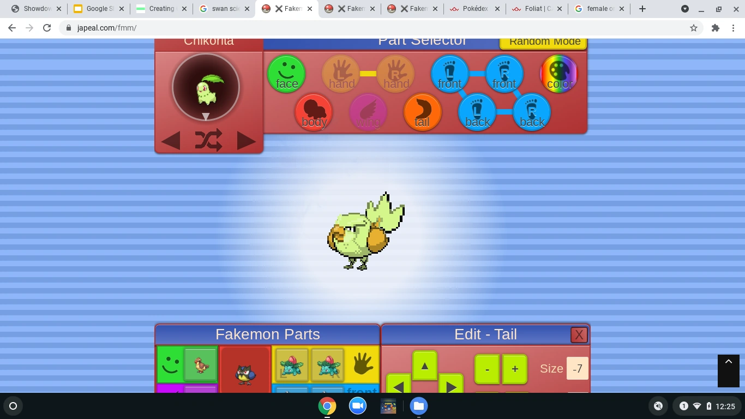
Task: Move the tail up with arrow button
Action: click(425, 366)
